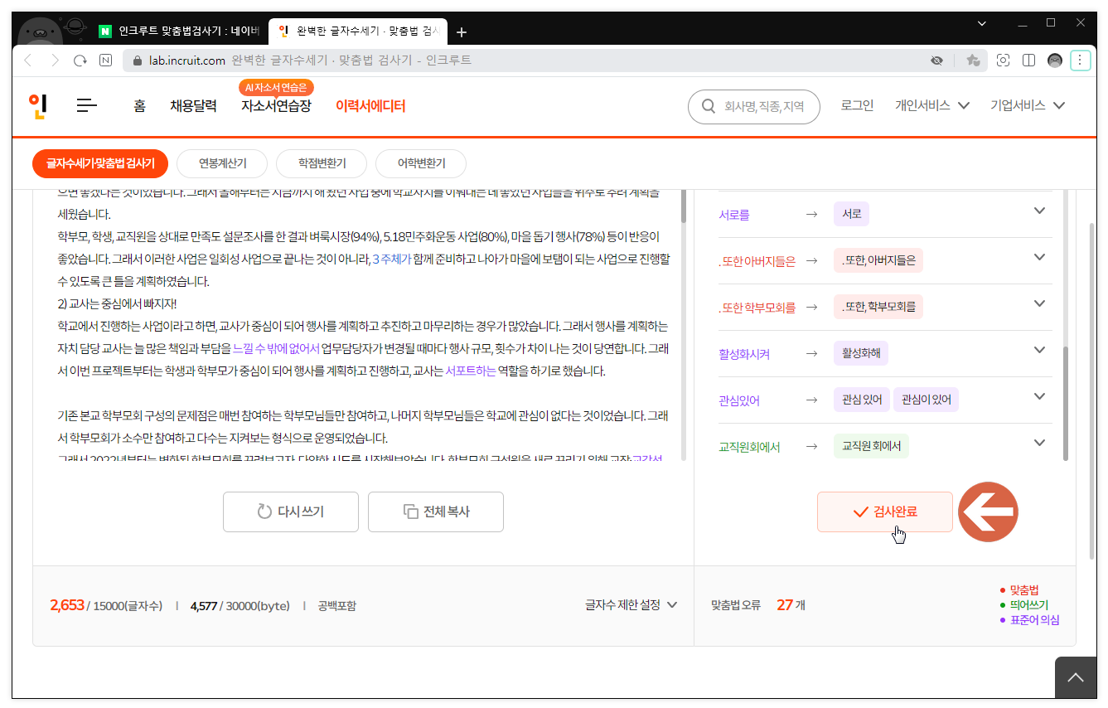Click the browser forward arrow
Screen dimensions: 1108x708
[55, 61]
